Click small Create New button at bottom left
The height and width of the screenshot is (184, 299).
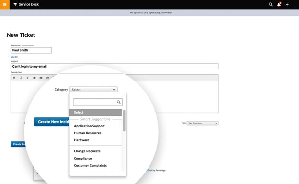pos(18,144)
